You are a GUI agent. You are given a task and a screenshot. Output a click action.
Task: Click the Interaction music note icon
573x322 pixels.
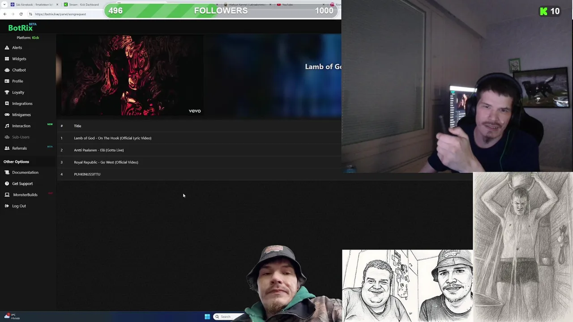(7, 126)
